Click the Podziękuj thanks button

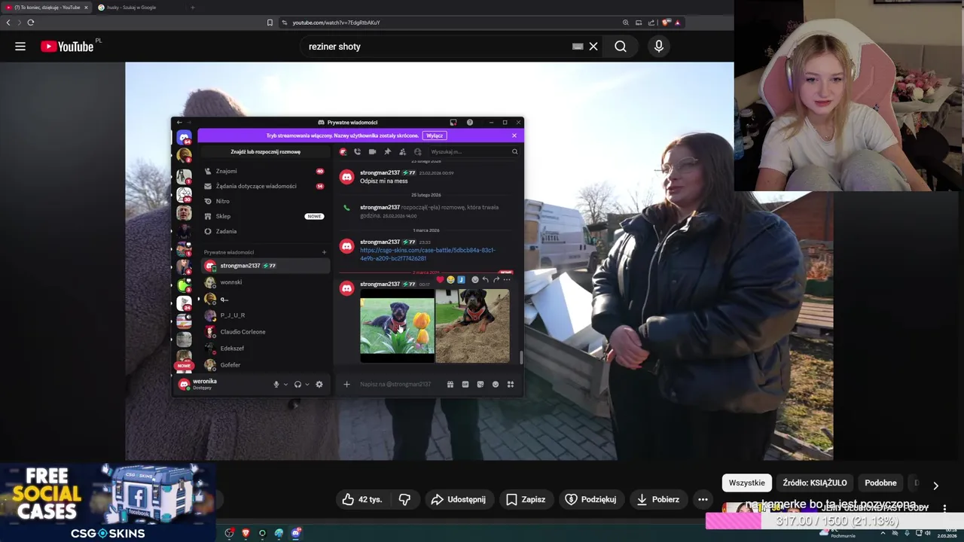click(x=591, y=499)
